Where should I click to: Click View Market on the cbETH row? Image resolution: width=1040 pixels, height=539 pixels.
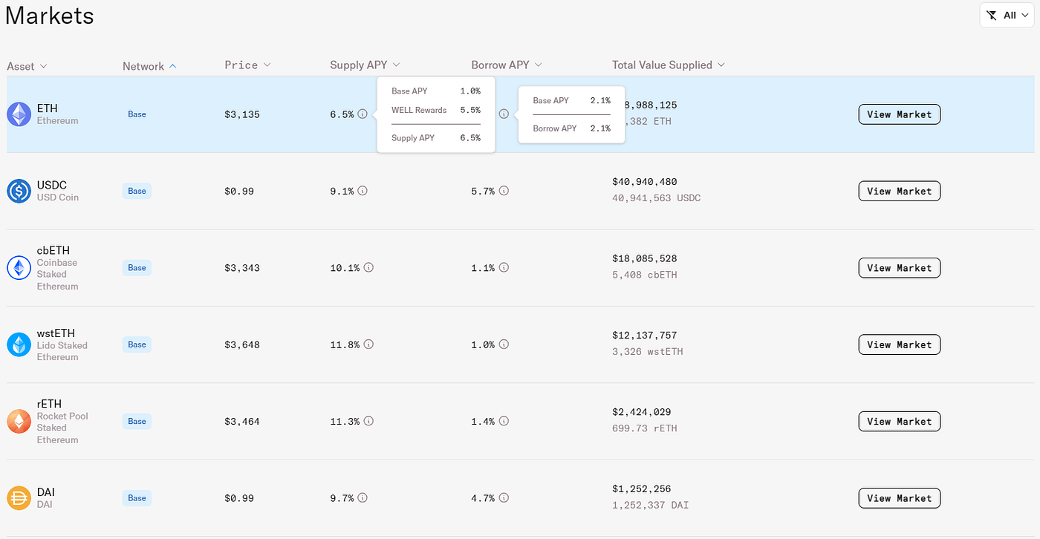pos(899,267)
